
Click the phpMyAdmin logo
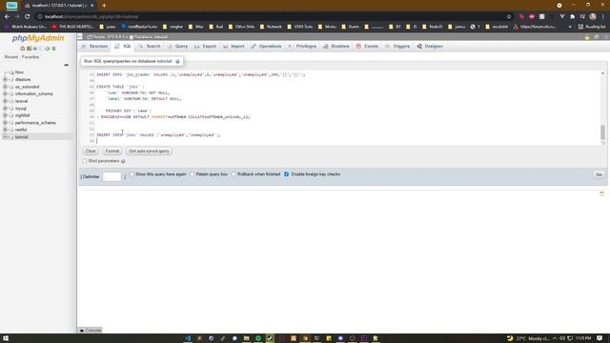click(38, 38)
